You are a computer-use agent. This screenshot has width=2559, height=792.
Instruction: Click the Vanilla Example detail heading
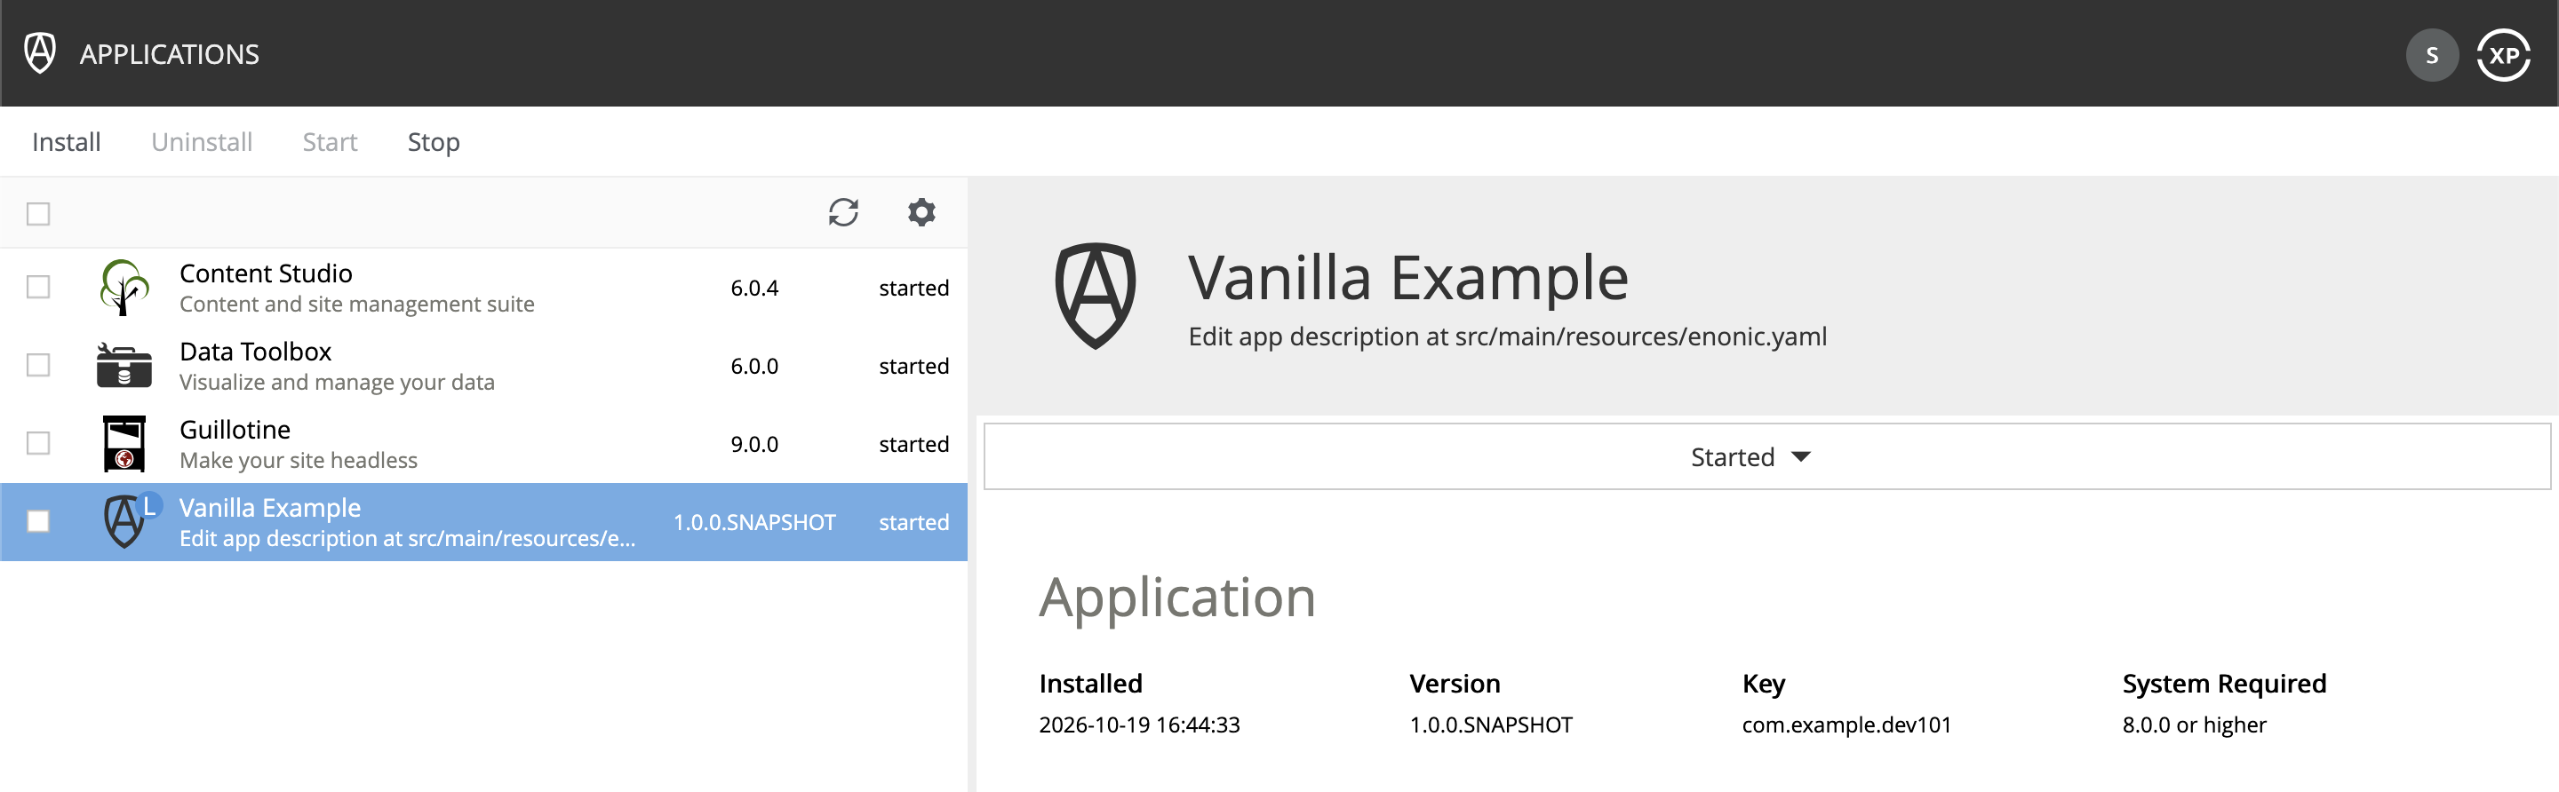coord(1407,278)
